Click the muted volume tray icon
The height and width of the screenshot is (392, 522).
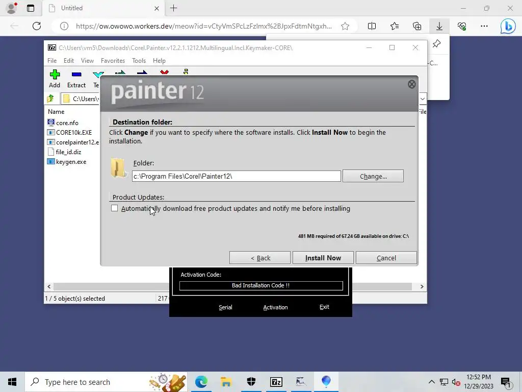(x=456, y=382)
